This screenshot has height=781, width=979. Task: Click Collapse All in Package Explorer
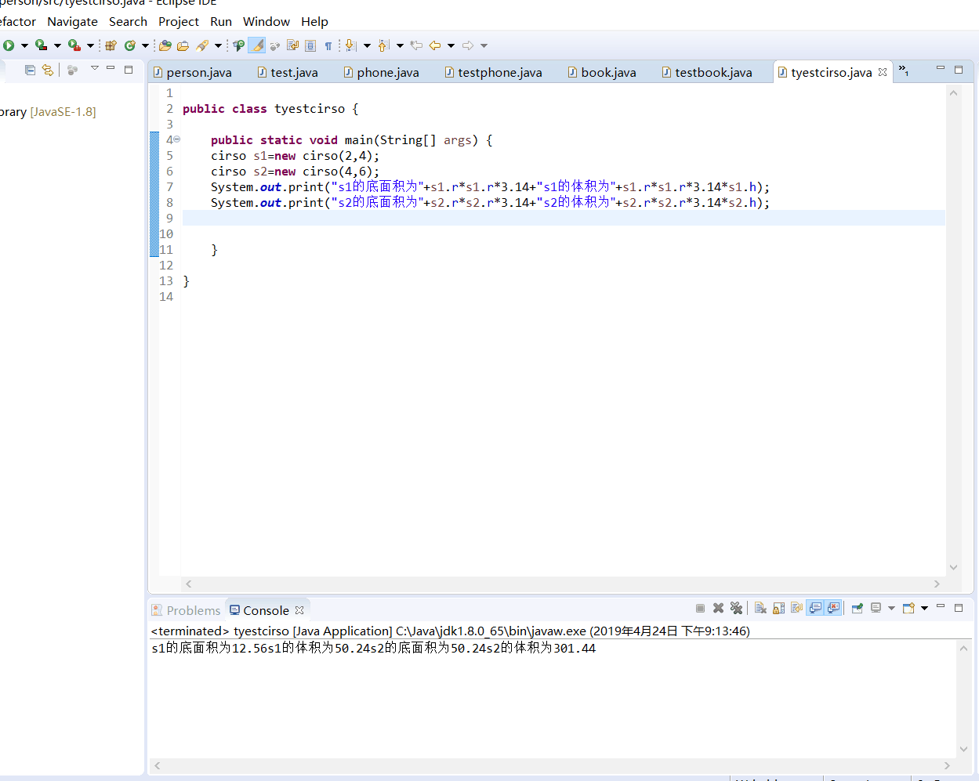tap(30, 70)
